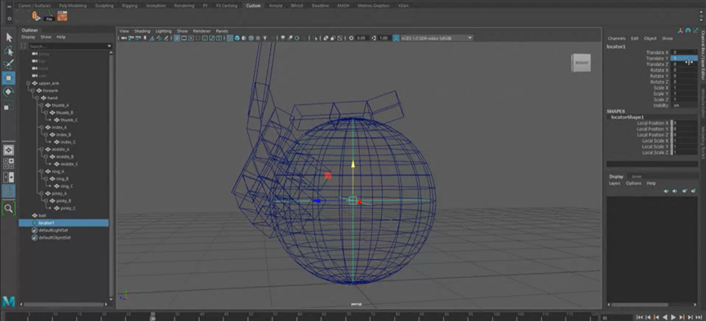This screenshot has height=321, width=706.
Task: Toggle the viewport grid display
Action: point(176,38)
